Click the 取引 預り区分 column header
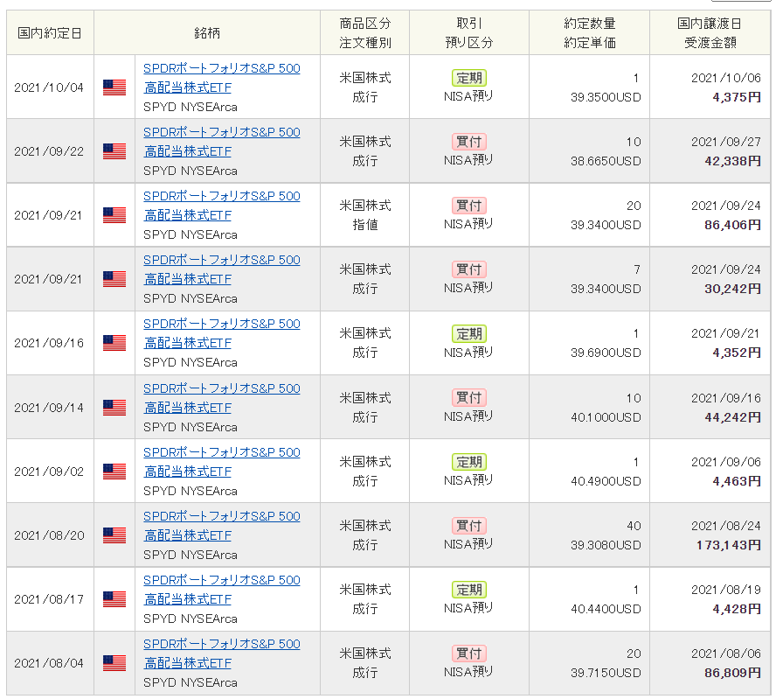 469,33
